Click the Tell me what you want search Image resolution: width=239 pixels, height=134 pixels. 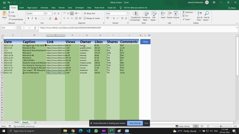[x=135, y=7]
